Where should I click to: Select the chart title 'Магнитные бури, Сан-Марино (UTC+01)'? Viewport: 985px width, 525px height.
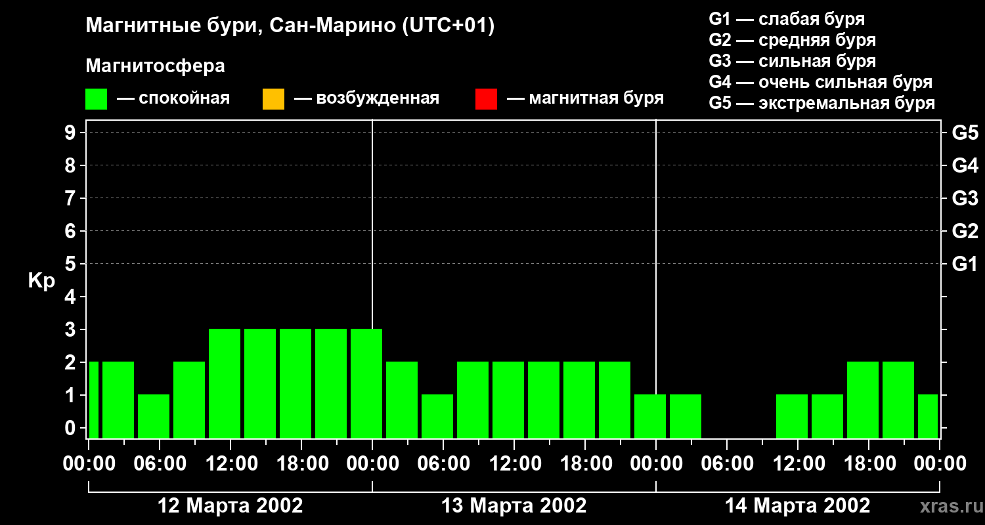[x=290, y=26]
